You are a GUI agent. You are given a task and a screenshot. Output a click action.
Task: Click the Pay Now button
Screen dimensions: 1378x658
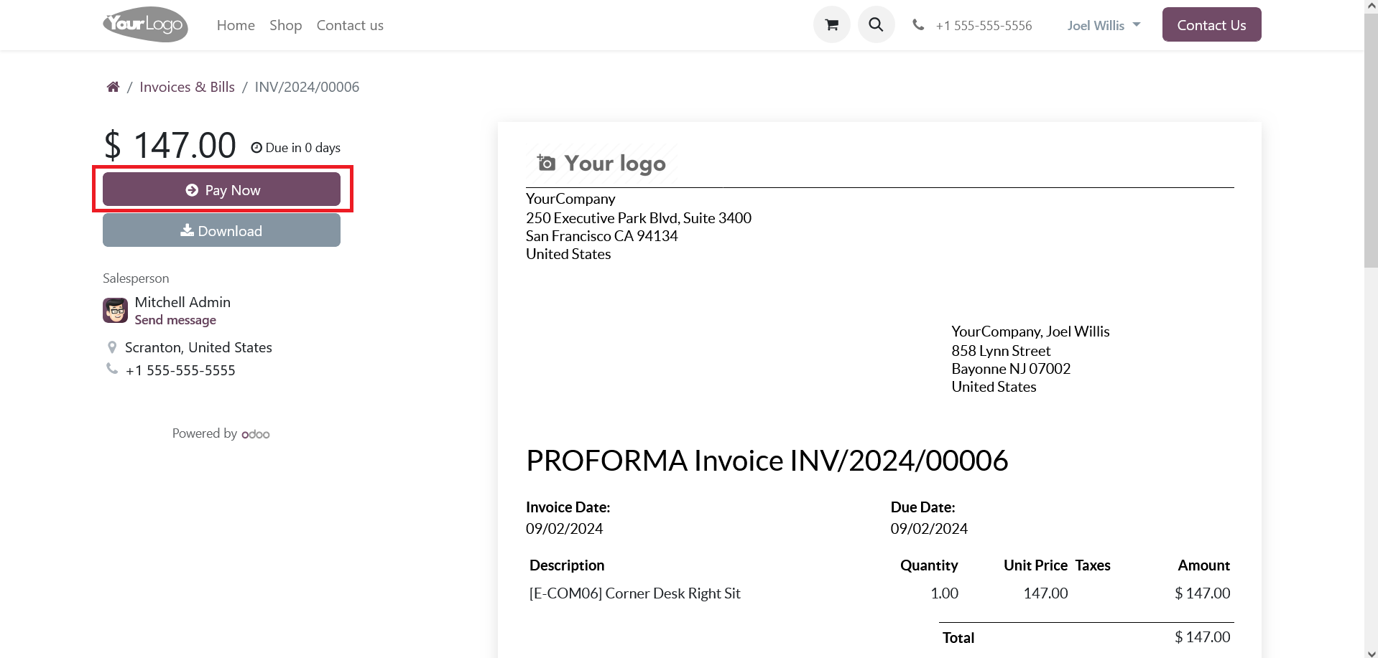[x=221, y=189]
